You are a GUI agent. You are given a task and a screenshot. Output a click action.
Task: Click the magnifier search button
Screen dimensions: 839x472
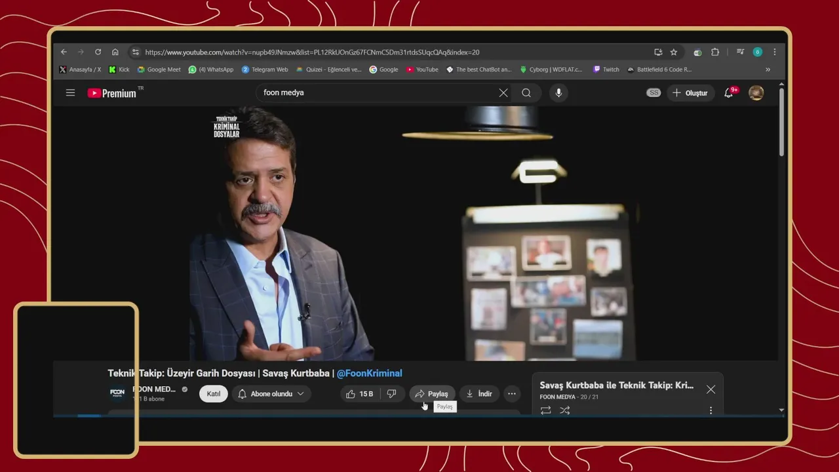coord(526,92)
